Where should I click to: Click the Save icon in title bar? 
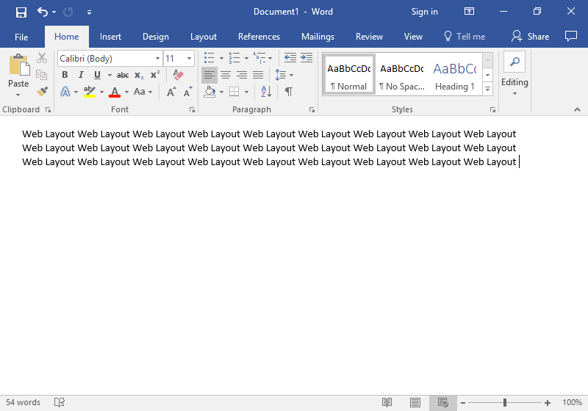[21, 12]
